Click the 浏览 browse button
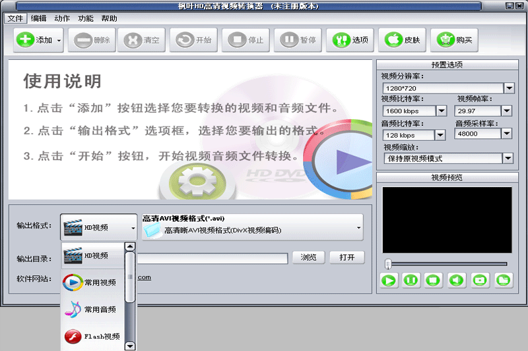The image size is (528, 351). (x=309, y=257)
